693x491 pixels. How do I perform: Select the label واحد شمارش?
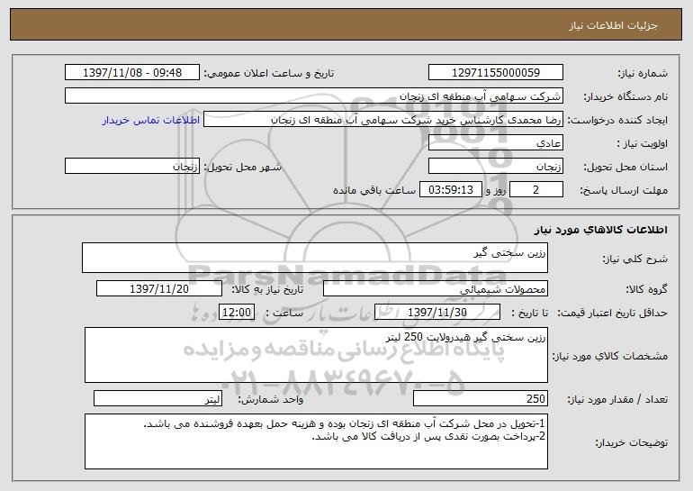(271, 399)
